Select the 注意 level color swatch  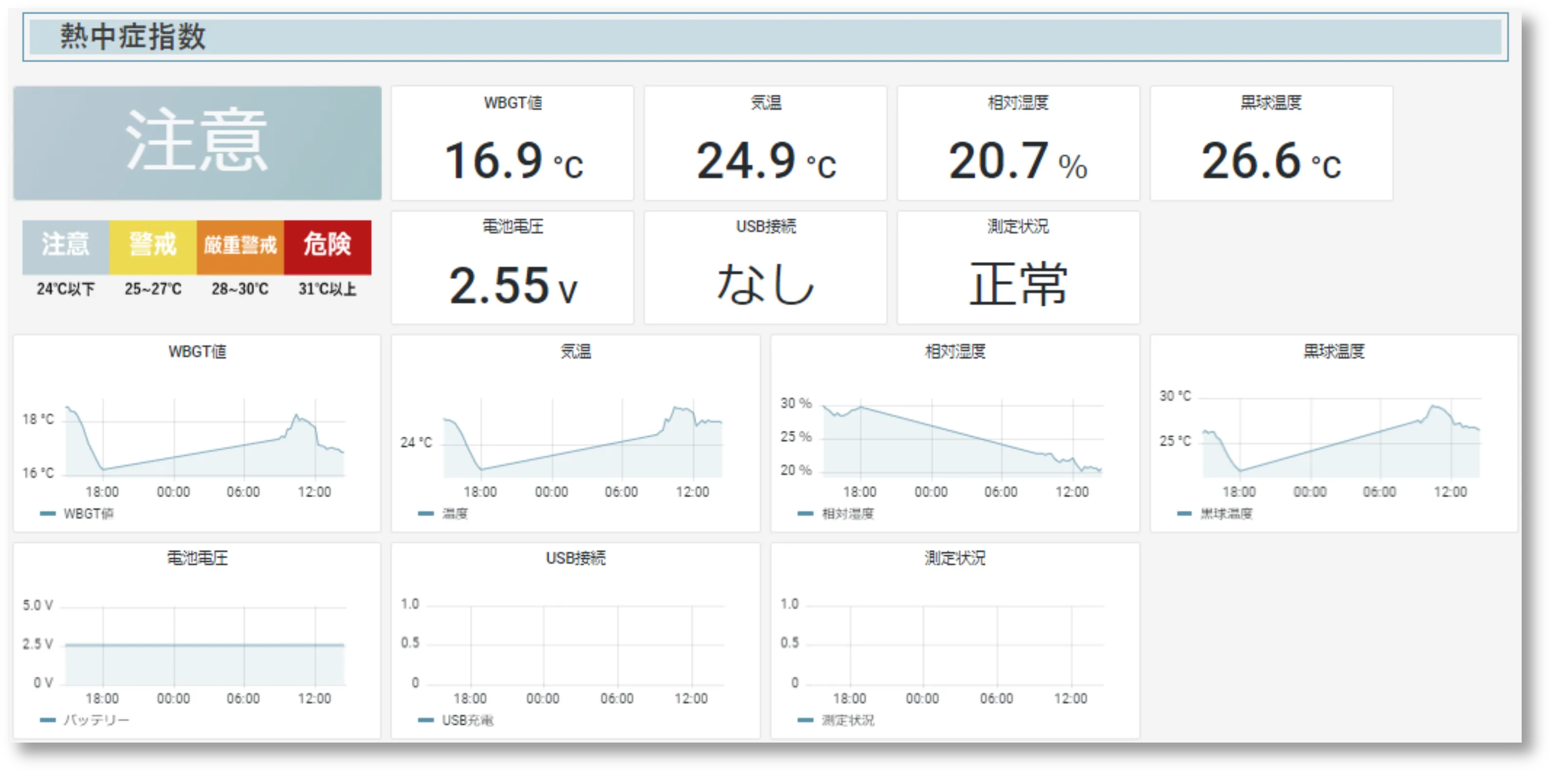coord(66,247)
